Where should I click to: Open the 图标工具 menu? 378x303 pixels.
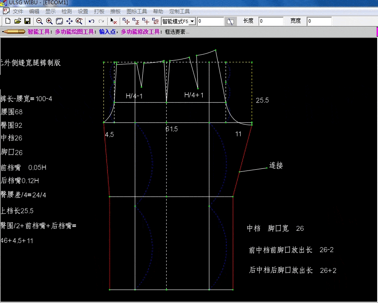[136, 11]
